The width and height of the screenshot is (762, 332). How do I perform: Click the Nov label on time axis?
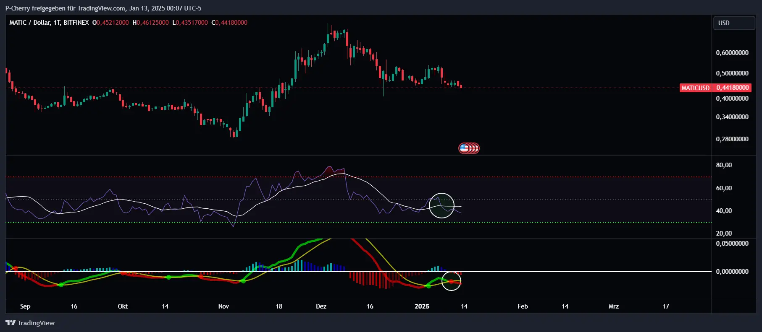pos(223,306)
